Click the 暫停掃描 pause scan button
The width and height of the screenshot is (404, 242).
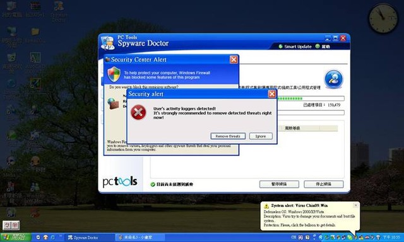(x=279, y=184)
